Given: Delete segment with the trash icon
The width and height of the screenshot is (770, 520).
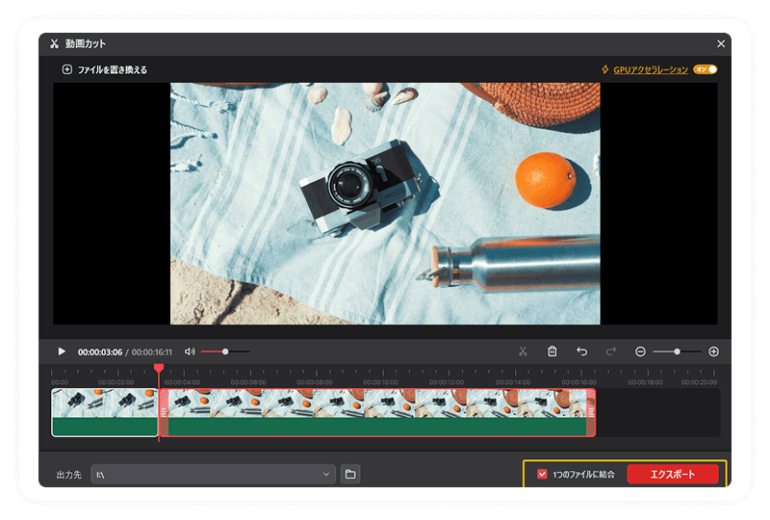Looking at the screenshot, I should (552, 351).
